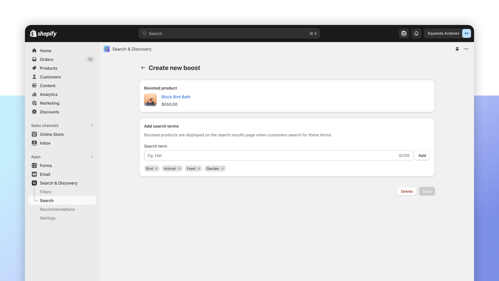
Task: Expand the Sales channels section
Action: 92,125
